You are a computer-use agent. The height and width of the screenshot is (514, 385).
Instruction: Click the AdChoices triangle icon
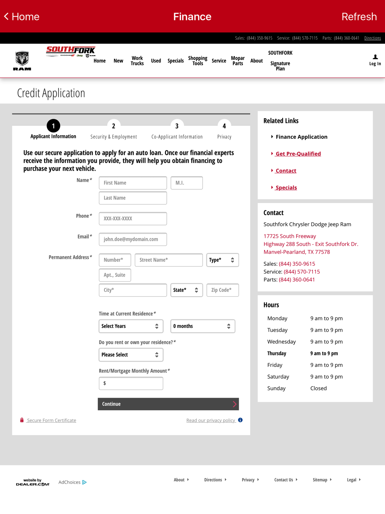point(84,482)
